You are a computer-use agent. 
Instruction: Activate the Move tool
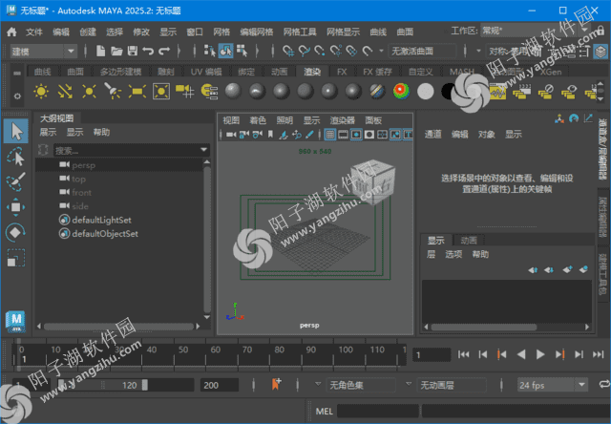(x=16, y=207)
